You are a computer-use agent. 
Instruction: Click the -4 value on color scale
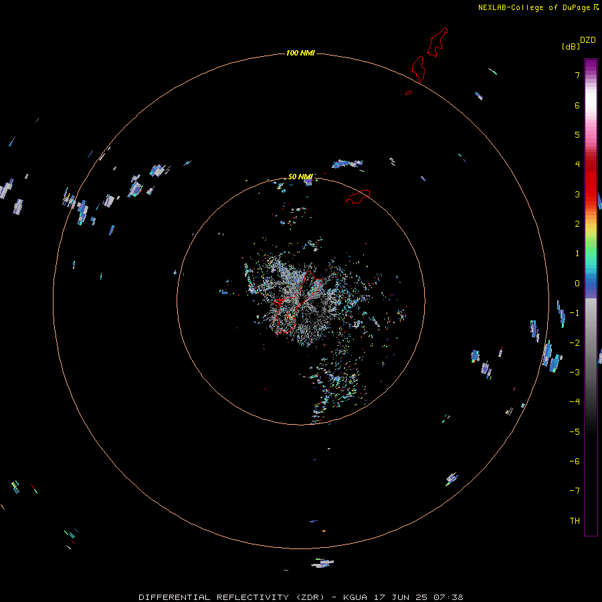pos(575,402)
